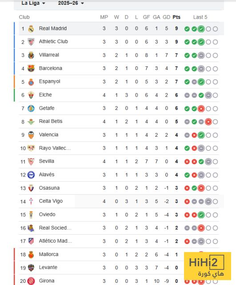Click Real Madrid's latest highlighted win circle

click(x=201, y=28)
